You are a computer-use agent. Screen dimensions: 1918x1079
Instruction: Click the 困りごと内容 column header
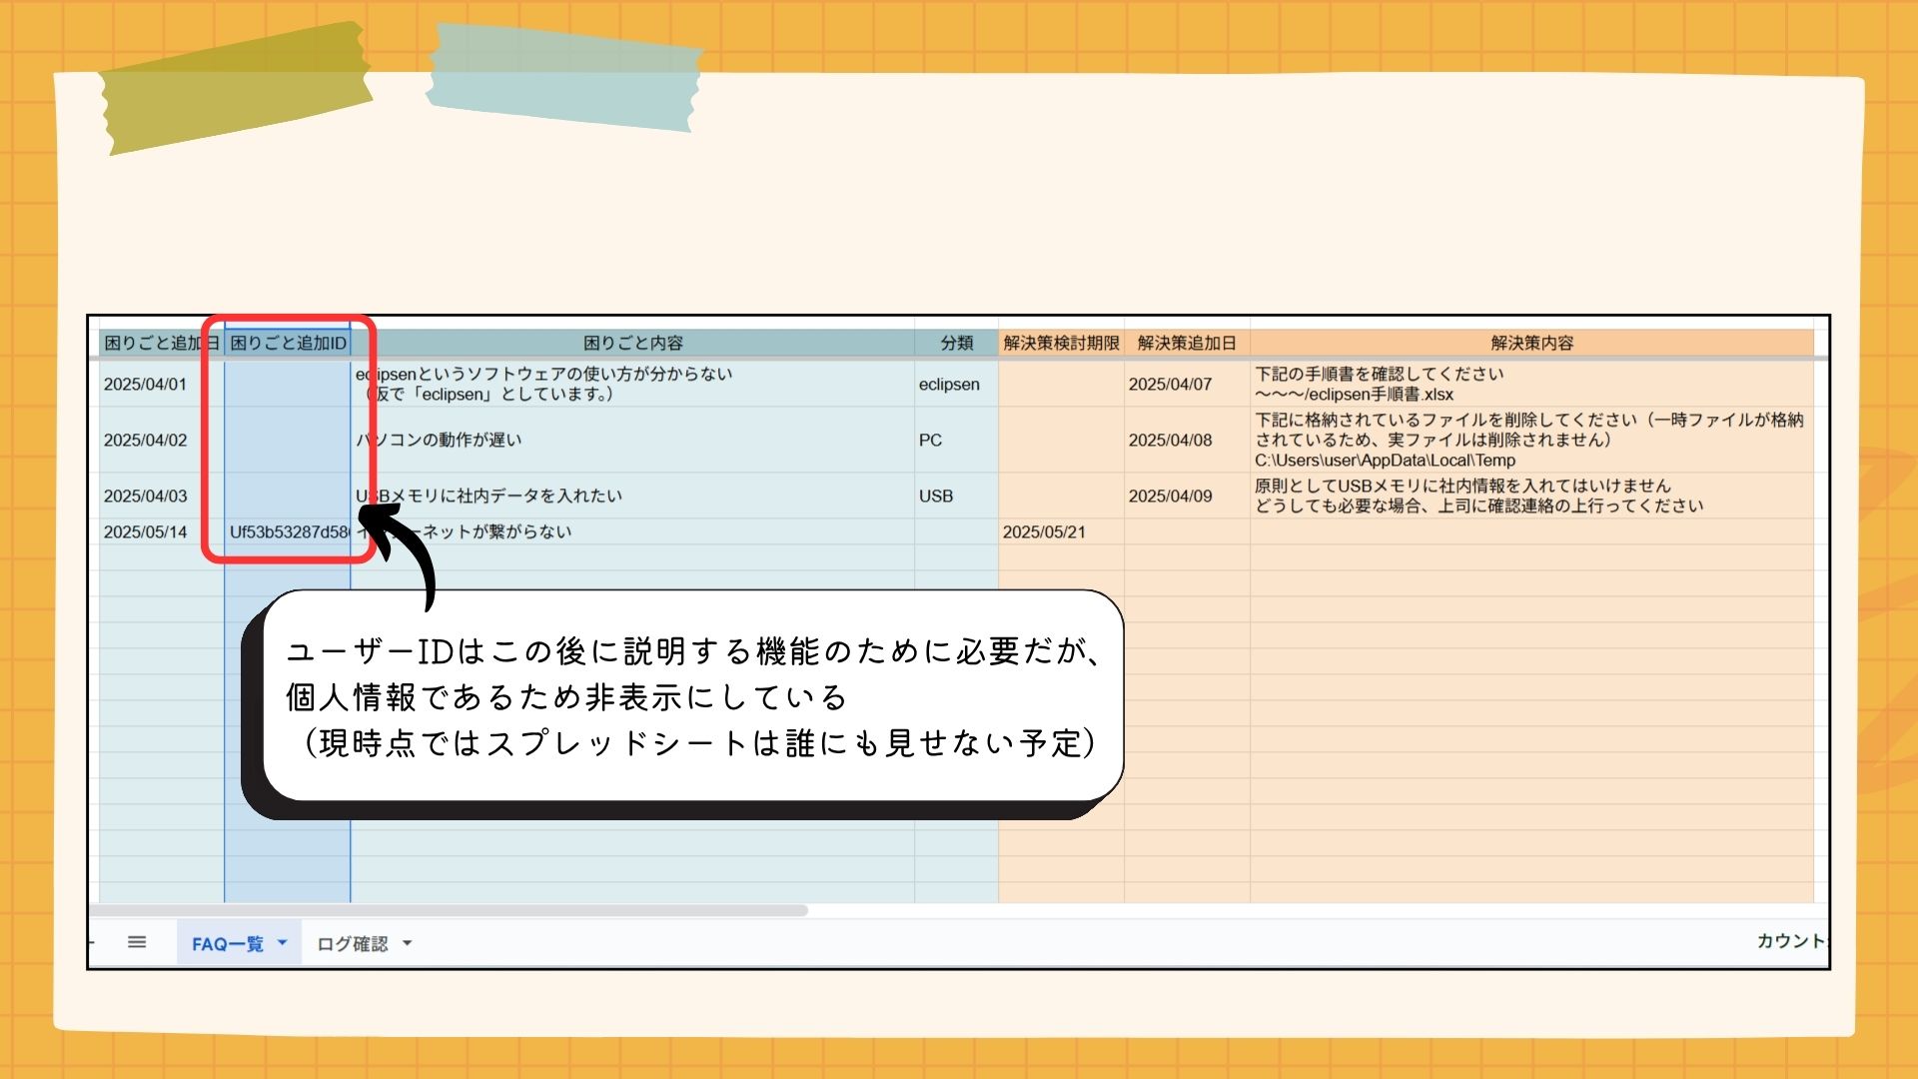click(632, 343)
